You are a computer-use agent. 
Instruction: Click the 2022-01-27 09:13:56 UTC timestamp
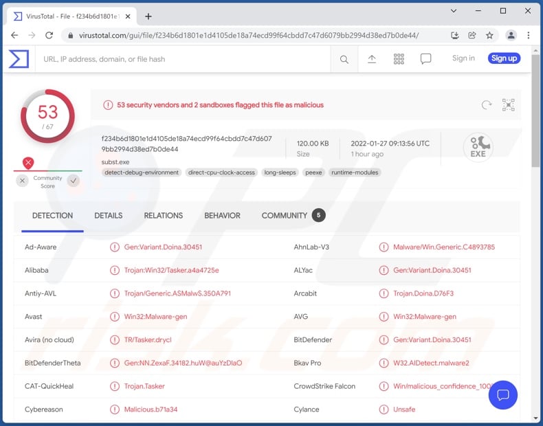390,144
